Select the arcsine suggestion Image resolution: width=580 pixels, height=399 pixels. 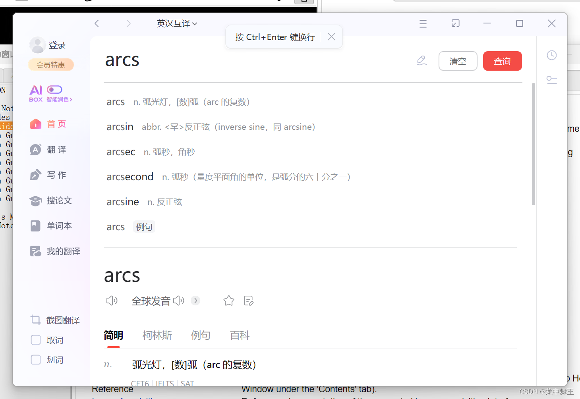144,202
